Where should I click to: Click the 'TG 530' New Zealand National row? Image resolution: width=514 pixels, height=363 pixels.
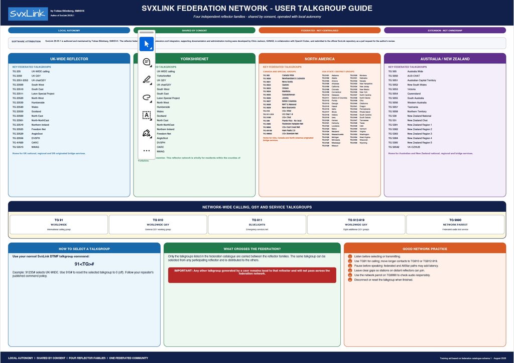point(410,116)
